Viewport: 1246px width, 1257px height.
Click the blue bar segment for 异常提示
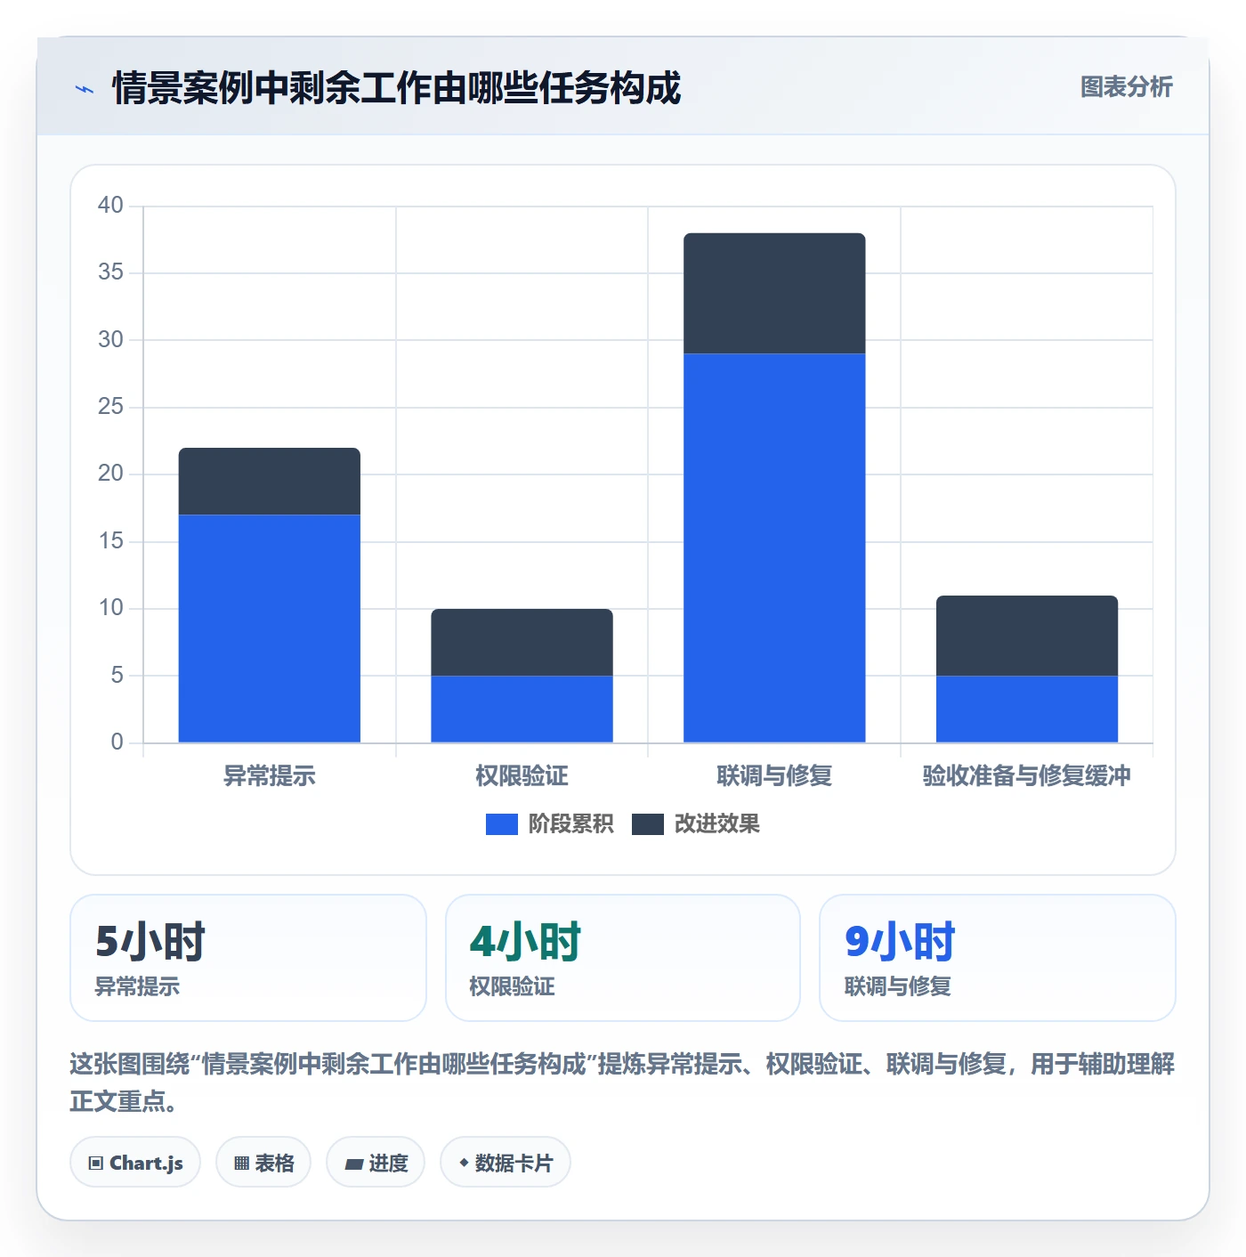270,628
